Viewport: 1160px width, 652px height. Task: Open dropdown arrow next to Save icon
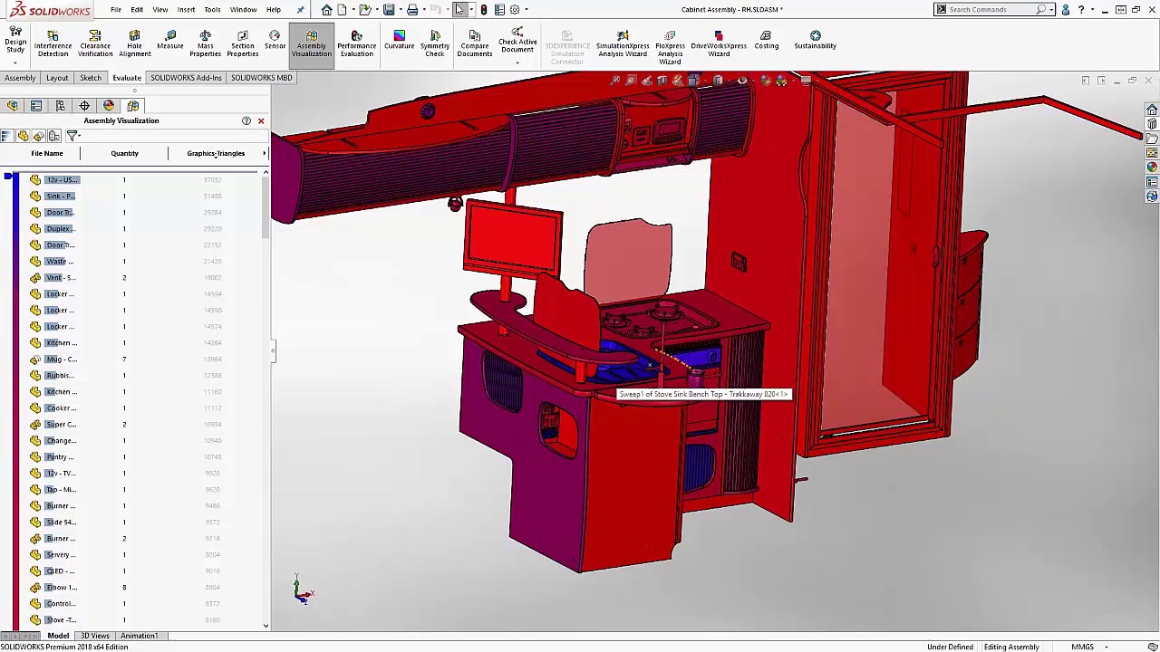coord(400,9)
